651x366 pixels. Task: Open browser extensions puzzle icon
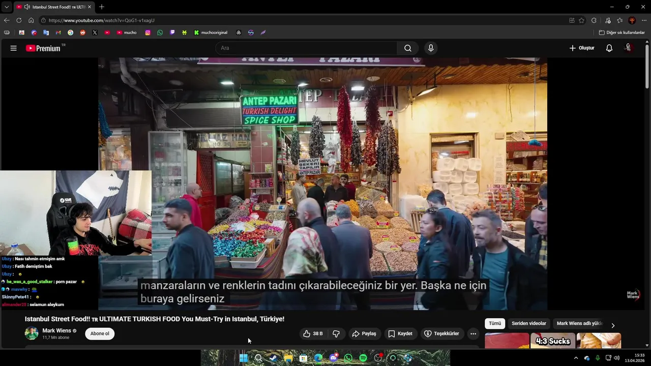pos(594,20)
